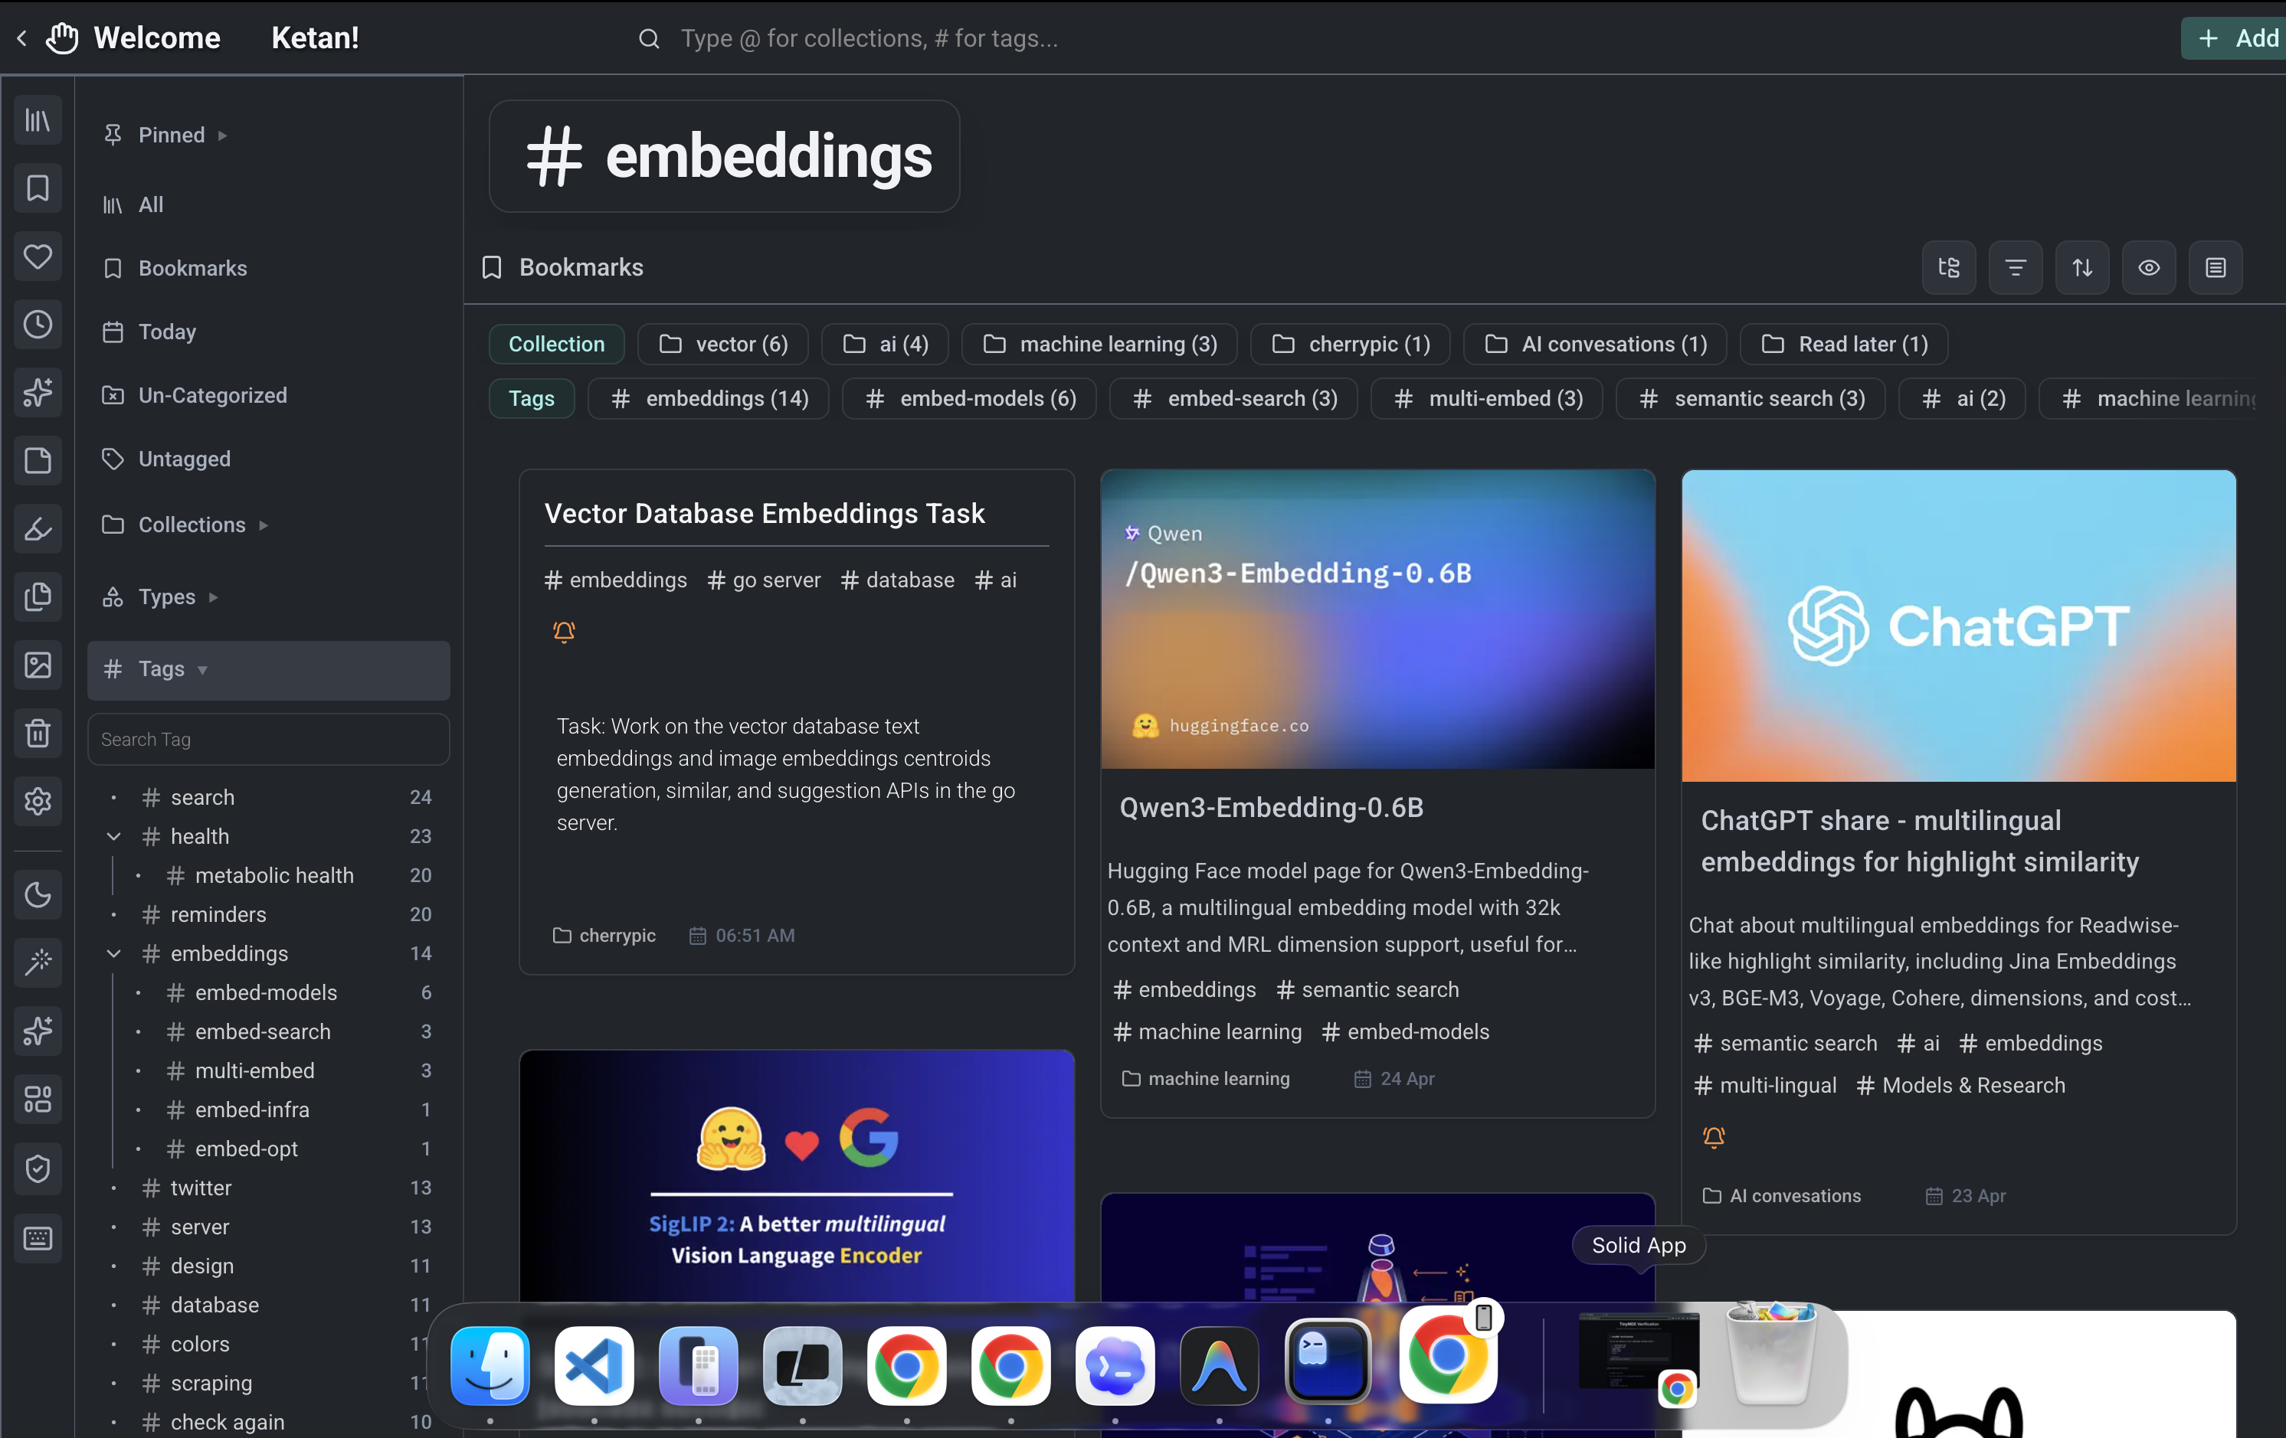Filter by cherrypic (1) collection chip
Image resolution: width=2286 pixels, height=1438 pixels.
[1350, 345]
